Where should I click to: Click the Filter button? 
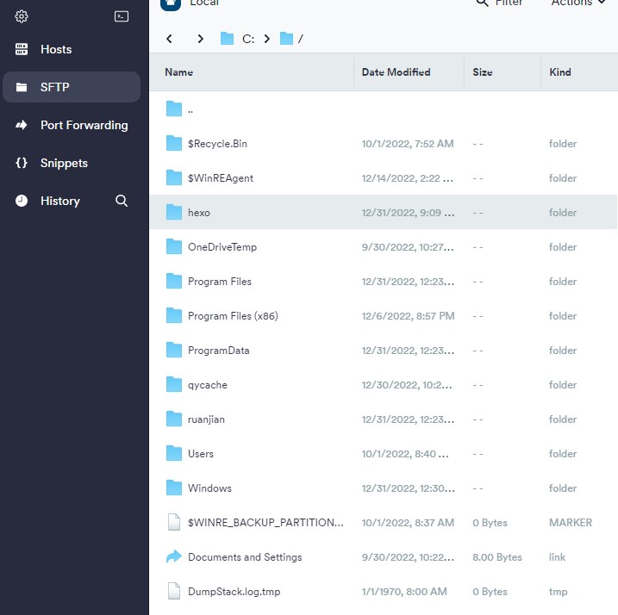click(500, 3)
